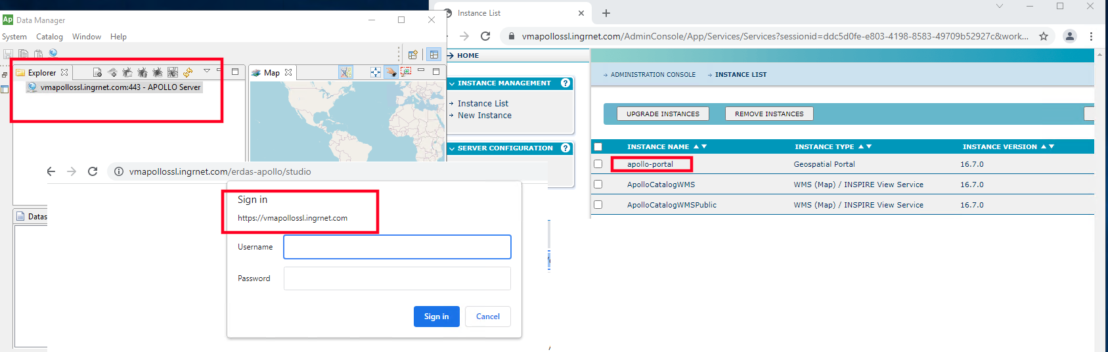Focus the Username input field
The height and width of the screenshot is (352, 1108).
tap(397, 247)
